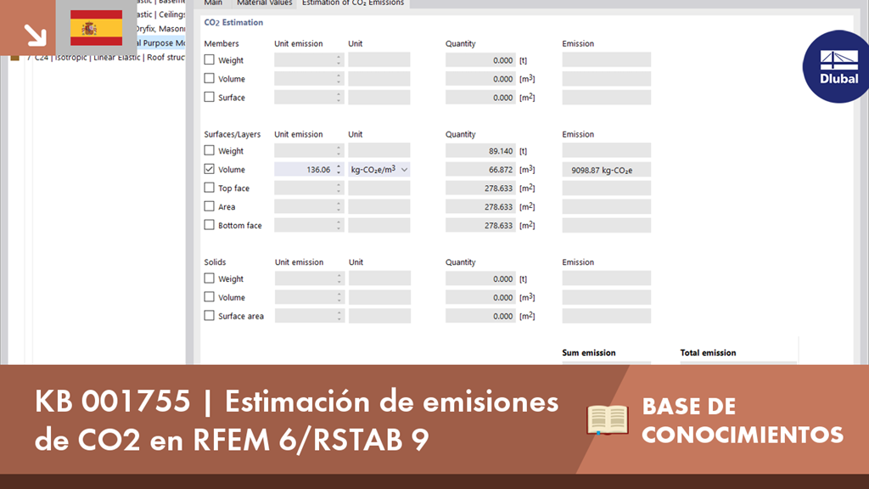Open the kg-CO₂e/m³ unit dropdown

pyautogui.click(x=405, y=170)
